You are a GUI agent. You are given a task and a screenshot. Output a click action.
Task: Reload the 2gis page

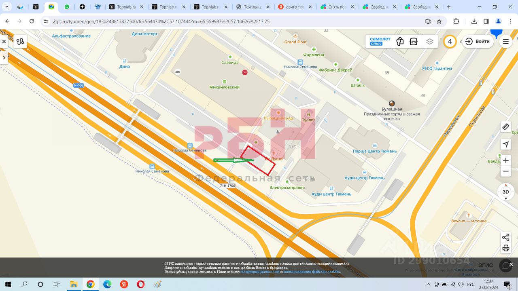[32, 21]
